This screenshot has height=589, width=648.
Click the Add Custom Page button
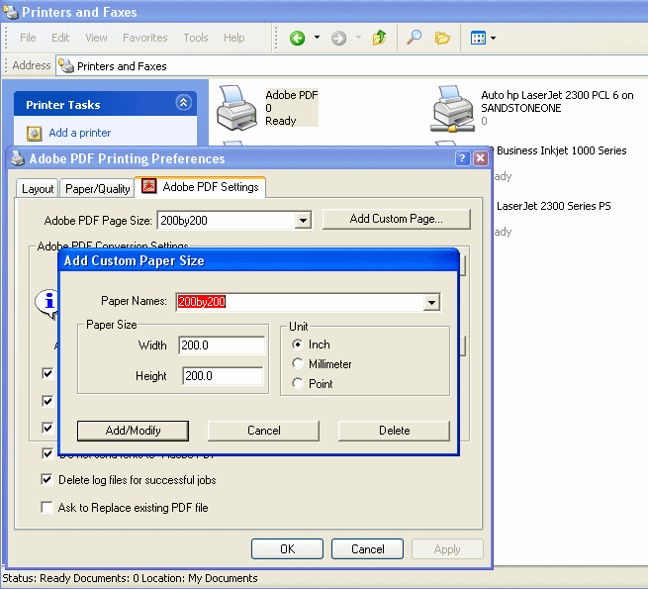397,219
